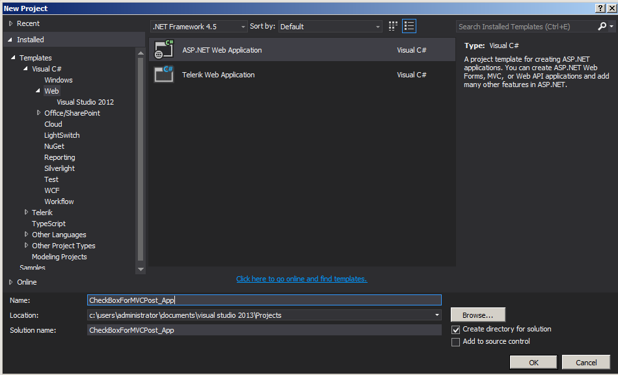The image size is (618, 375).
Task: Collapse the Installed section
Action: [10, 40]
